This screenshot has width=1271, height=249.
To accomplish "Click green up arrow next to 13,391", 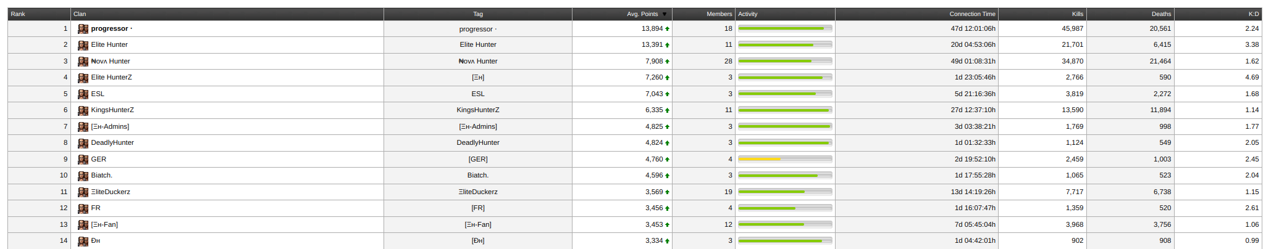I will click(x=667, y=45).
